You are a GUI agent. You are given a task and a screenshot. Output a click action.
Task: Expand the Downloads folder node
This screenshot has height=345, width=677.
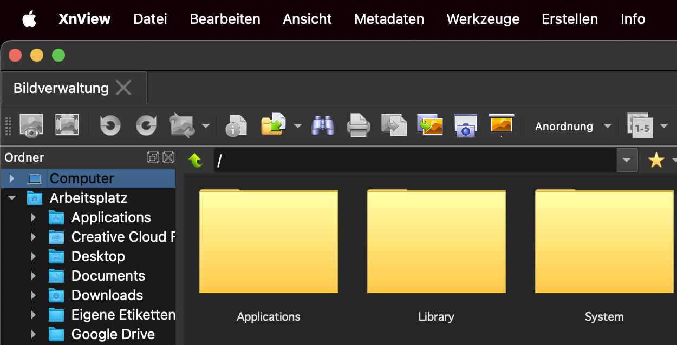(34, 295)
